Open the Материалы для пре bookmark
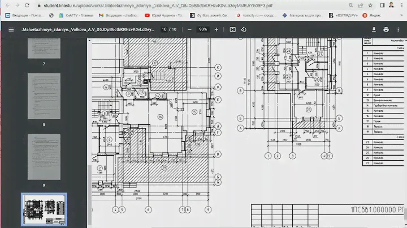 (311, 15)
